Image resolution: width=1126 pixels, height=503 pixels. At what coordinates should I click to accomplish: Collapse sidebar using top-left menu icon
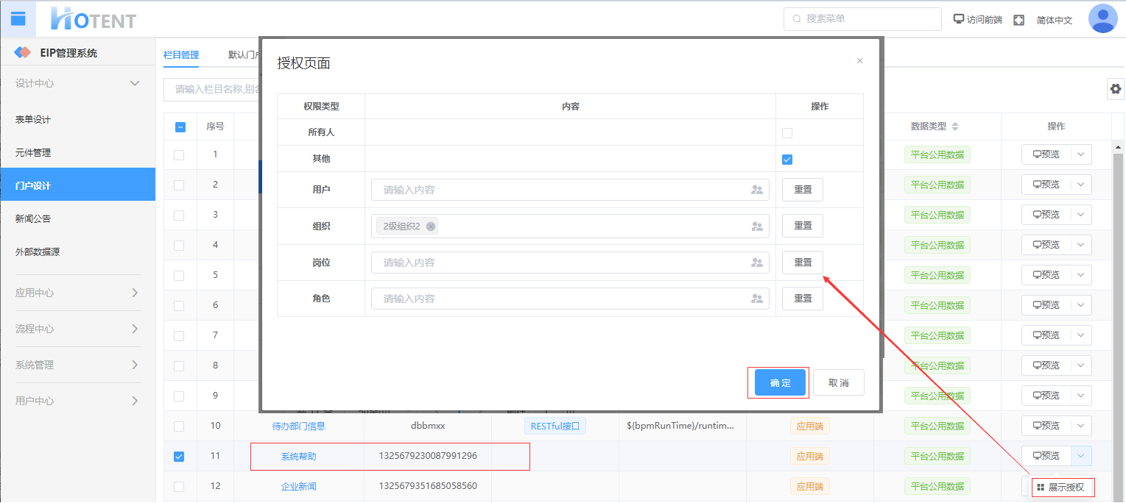(18, 18)
